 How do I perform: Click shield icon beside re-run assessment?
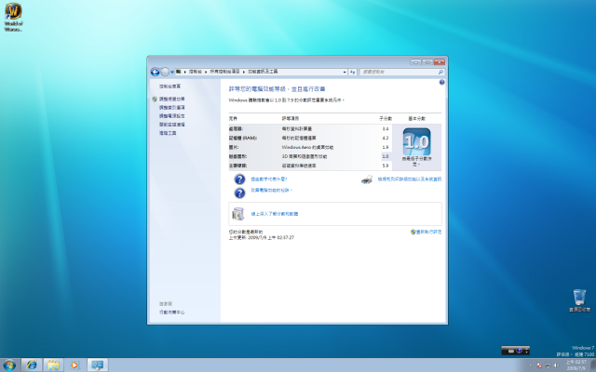(413, 232)
